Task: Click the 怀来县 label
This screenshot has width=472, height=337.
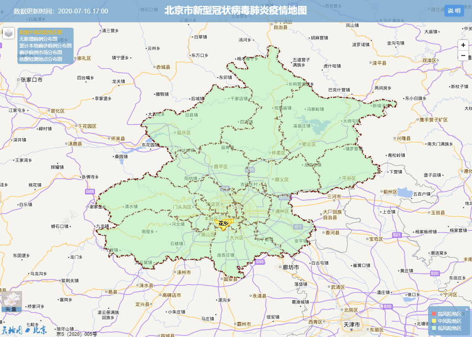Action: [118, 139]
